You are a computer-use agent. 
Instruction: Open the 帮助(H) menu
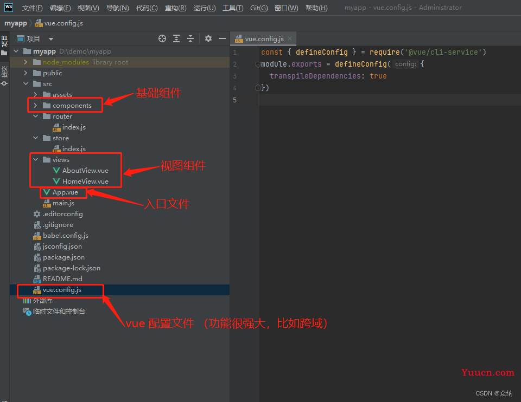point(316,8)
